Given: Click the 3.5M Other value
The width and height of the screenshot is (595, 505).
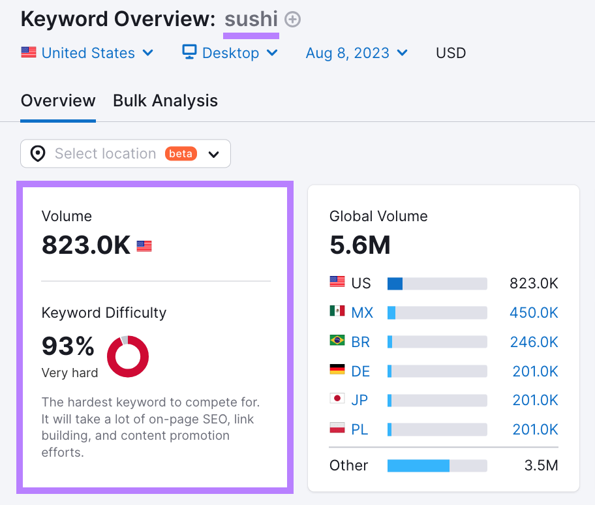Looking at the screenshot, I should pyautogui.click(x=541, y=466).
